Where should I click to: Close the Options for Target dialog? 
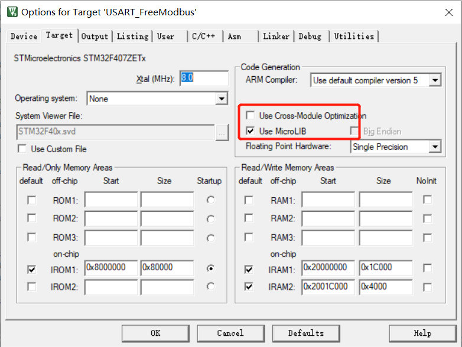(x=449, y=12)
